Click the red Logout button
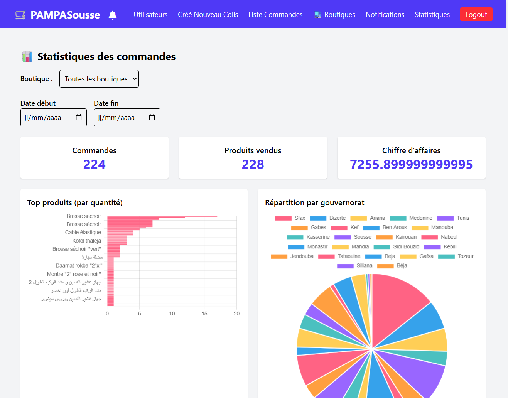508x398 pixels. click(x=476, y=15)
